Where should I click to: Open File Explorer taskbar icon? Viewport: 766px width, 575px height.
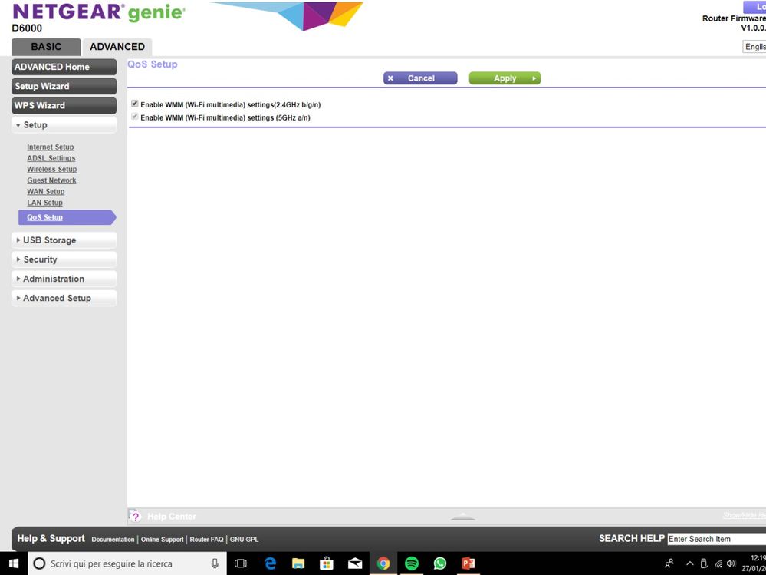tap(298, 563)
